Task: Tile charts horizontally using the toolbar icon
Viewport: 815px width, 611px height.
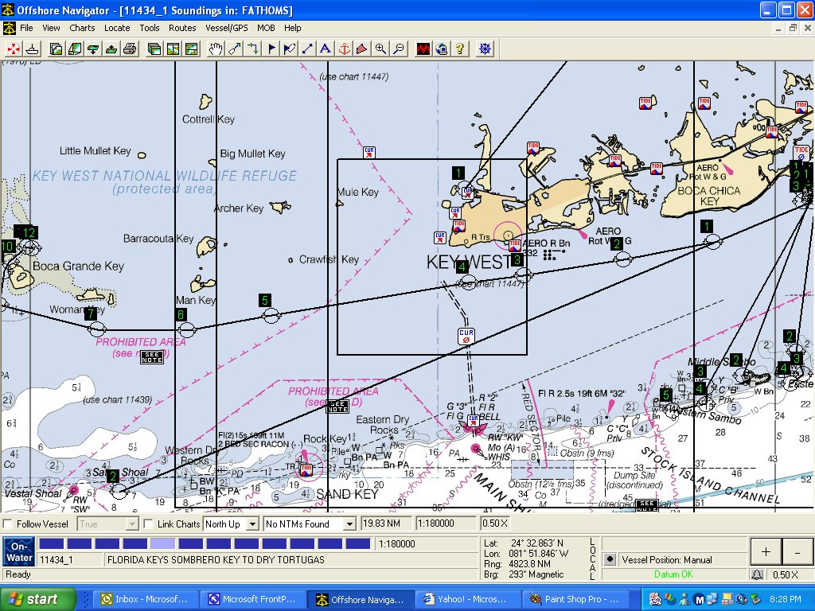Action: 191,49
